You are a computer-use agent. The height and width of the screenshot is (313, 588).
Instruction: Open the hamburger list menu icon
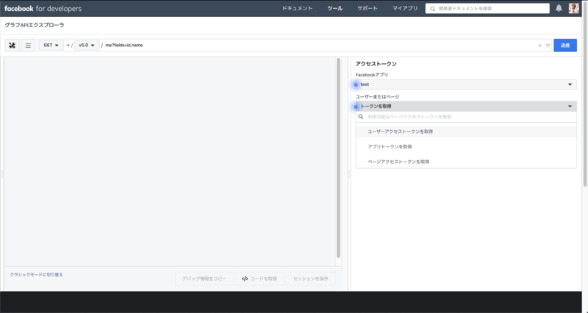(28, 46)
